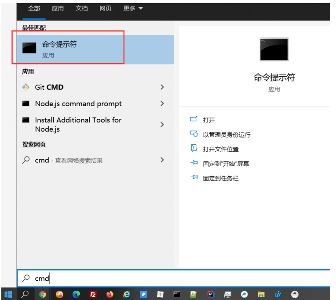Expand Git CMD options arrow
This screenshot has width=336, height=300.
pyautogui.click(x=162, y=87)
